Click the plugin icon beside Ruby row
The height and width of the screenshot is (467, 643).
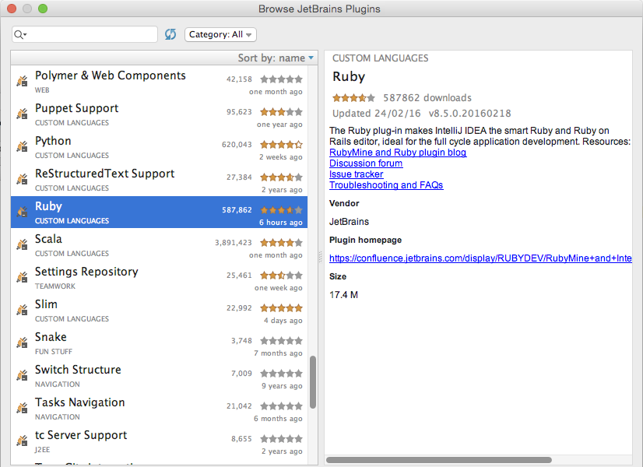22,212
